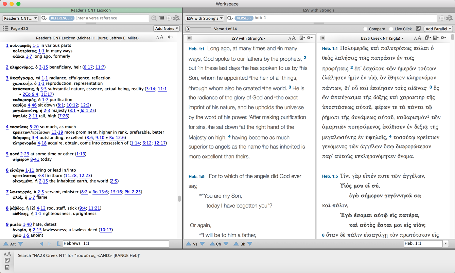The width and height of the screenshot is (455, 273).
Task: Click the Jd 1:25 reference link
Action: pos(87,111)
